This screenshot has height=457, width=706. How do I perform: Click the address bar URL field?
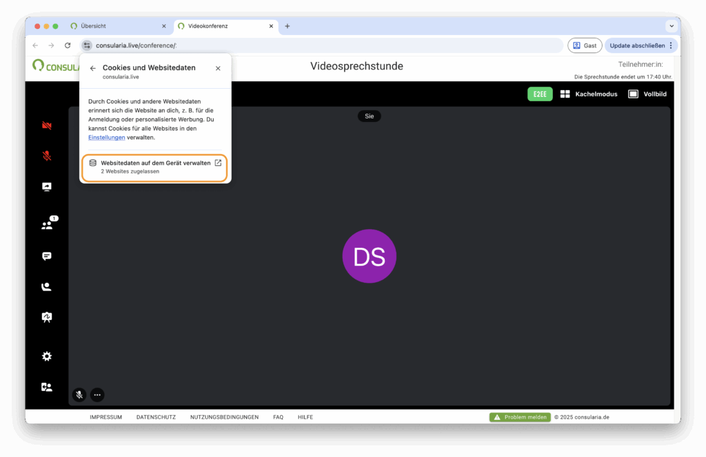tap(322, 45)
